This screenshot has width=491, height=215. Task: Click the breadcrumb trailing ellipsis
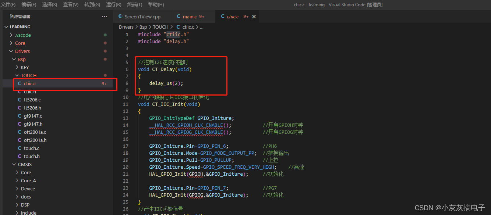(201, 27)
